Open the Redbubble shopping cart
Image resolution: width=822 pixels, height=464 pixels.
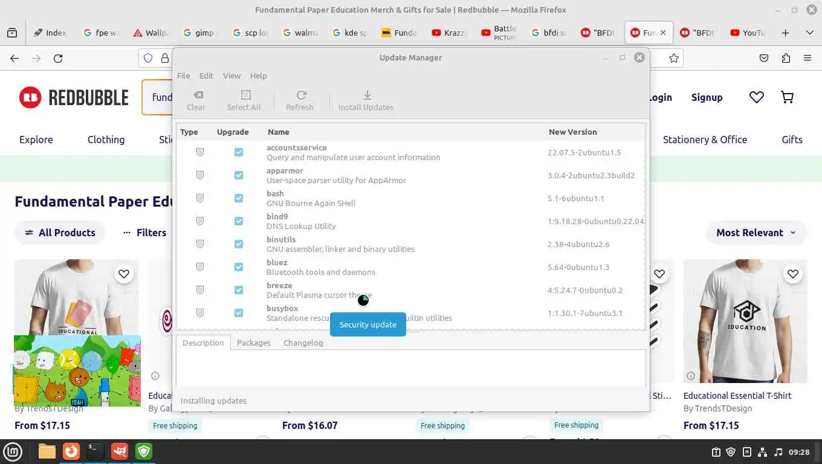pos(787,97)
